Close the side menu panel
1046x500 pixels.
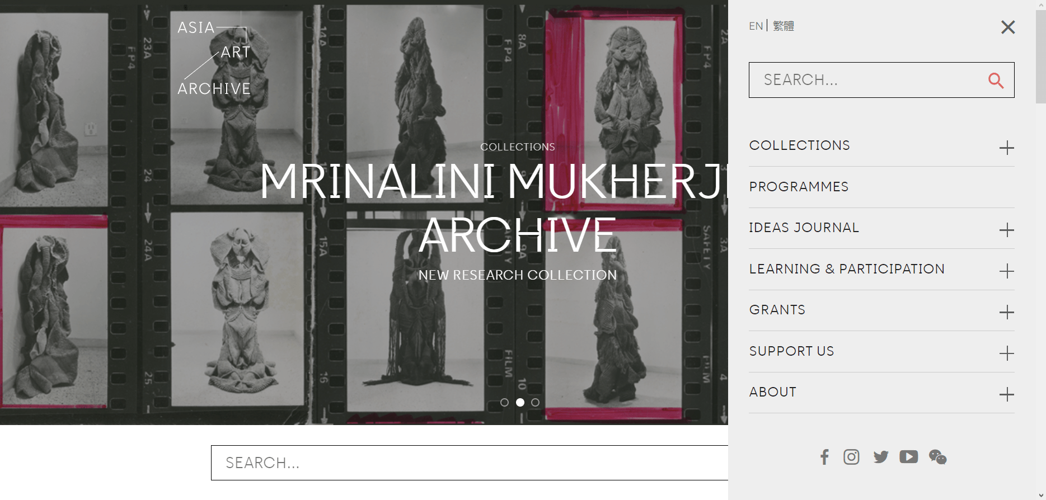[x=1008, y=27]
